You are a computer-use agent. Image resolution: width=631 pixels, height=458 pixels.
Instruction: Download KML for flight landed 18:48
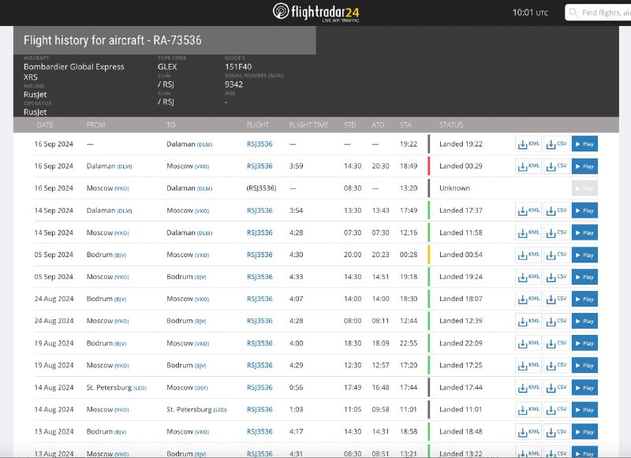(528, 432)
